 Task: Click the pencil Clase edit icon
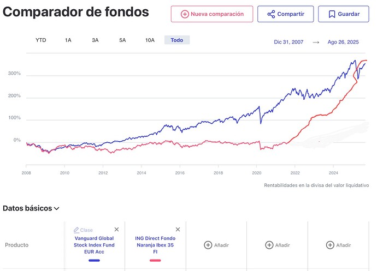(x=76, y=230)
